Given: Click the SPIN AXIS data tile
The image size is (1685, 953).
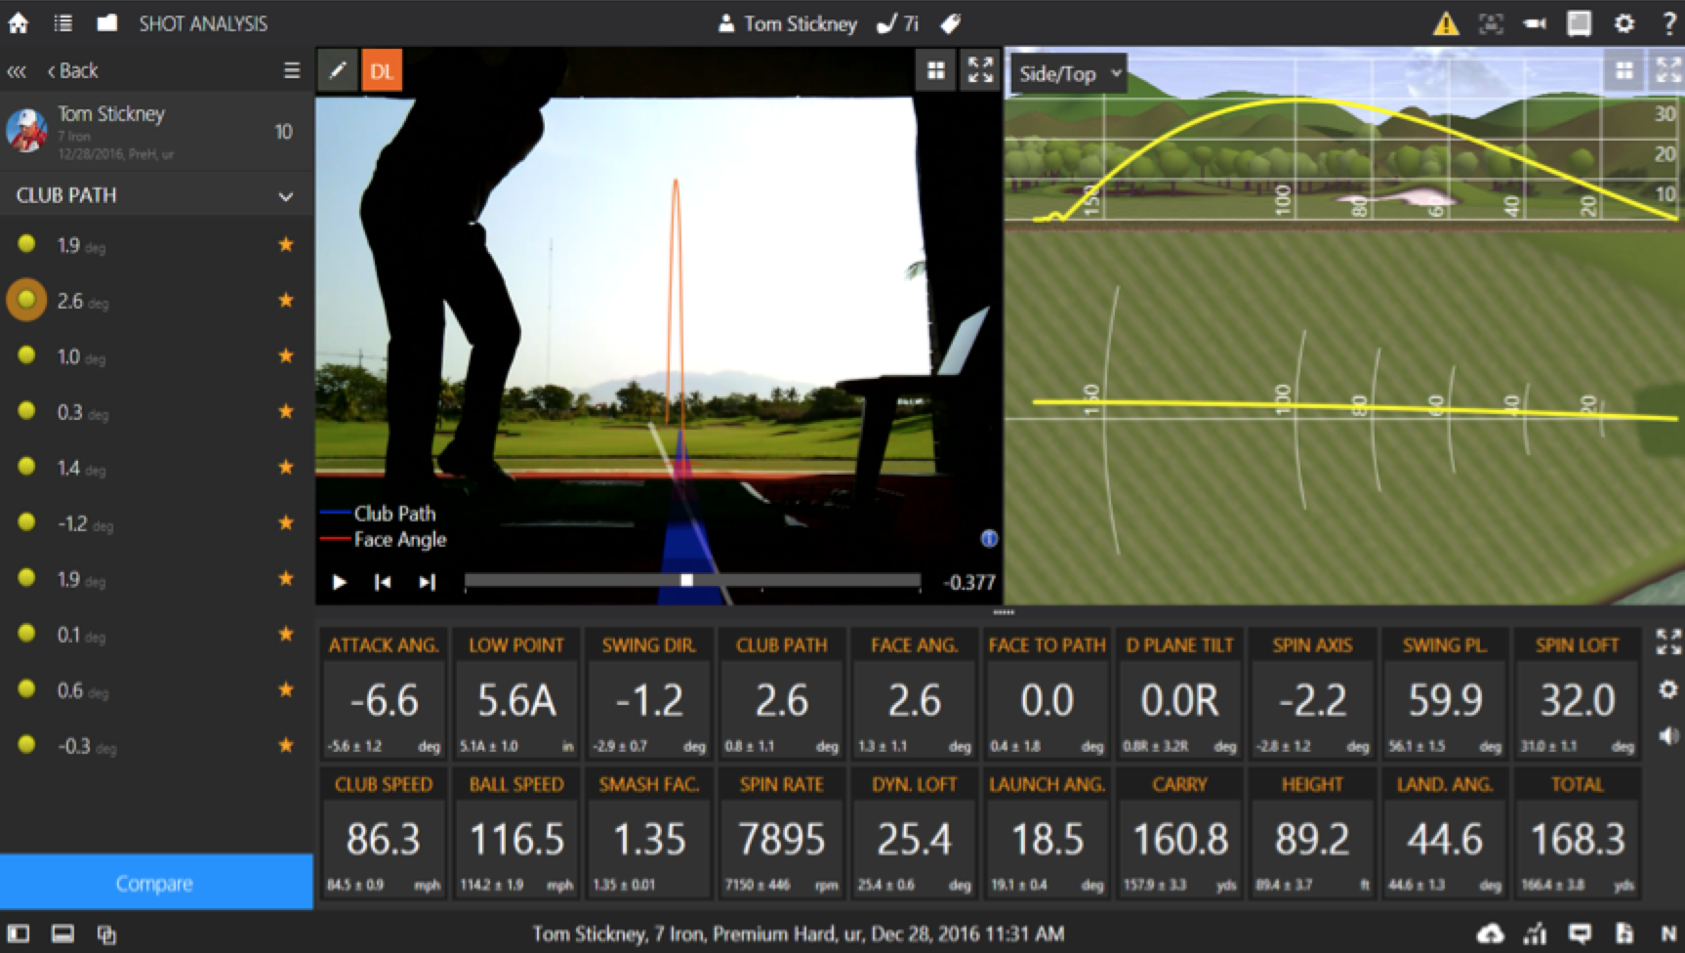Looking at the screenshot, I should [1312, 693].
